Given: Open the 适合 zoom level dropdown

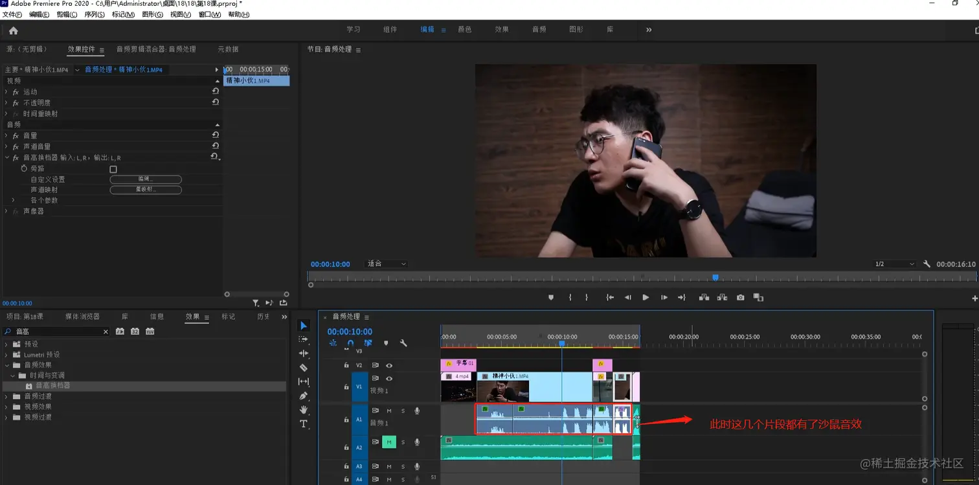Looking at the screenshot, I should click(x=387, y=264).
